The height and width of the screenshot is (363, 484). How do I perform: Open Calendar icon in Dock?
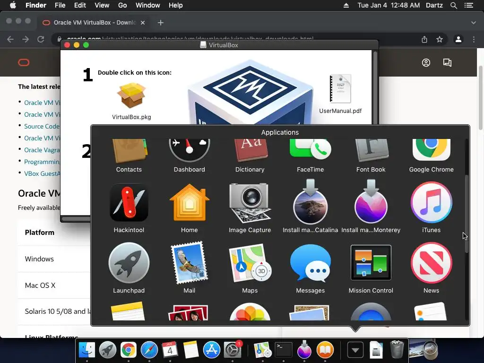click(x=170, y=350)
